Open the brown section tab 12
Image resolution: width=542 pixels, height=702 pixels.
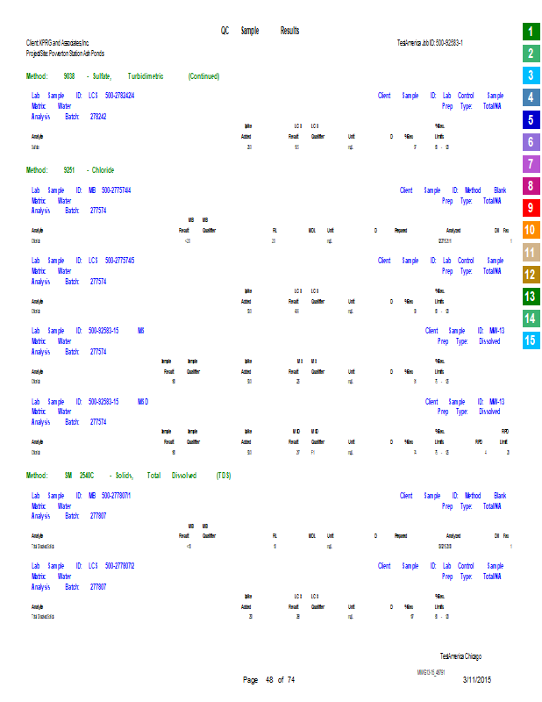pos(530,275)
